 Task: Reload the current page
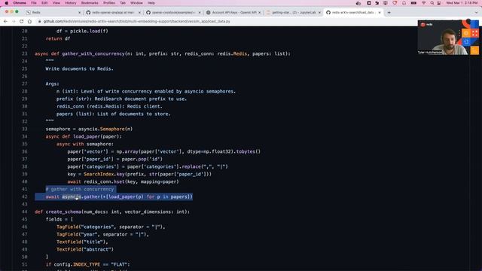22,22
